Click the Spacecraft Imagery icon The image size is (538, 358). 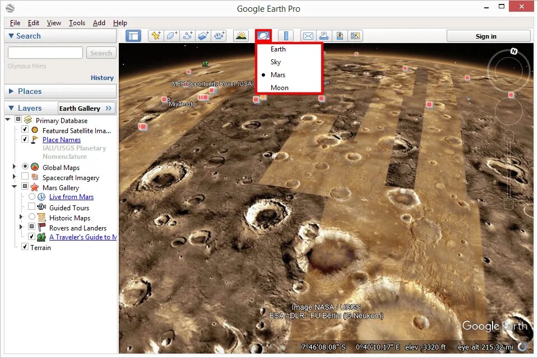pos(35,177)
